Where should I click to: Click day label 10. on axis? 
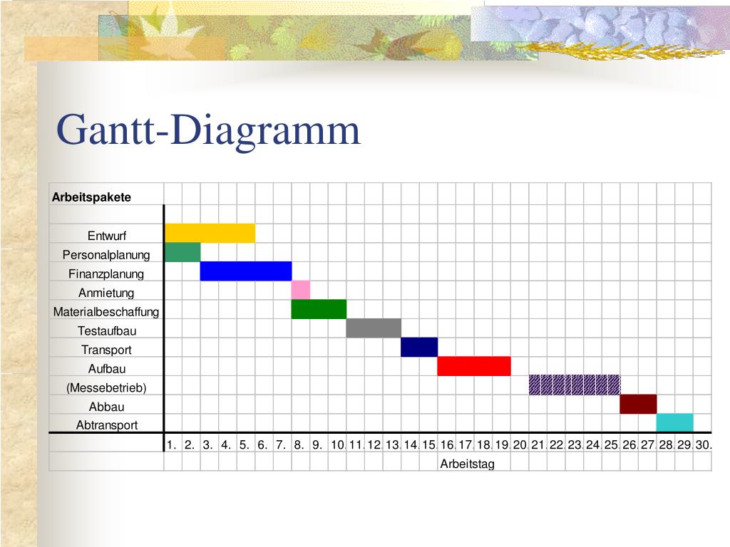(x=338, y=445)
